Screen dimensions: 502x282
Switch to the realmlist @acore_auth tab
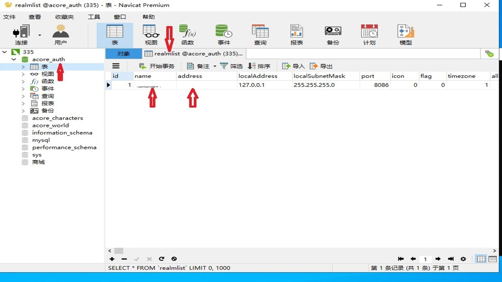194,54
